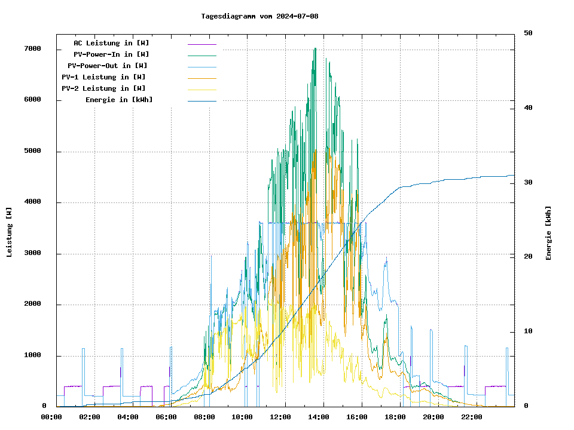Screen dimensions: 574x430
Task: Click the 22:00 tick on the time axis
Action: [x=472, y=417]
